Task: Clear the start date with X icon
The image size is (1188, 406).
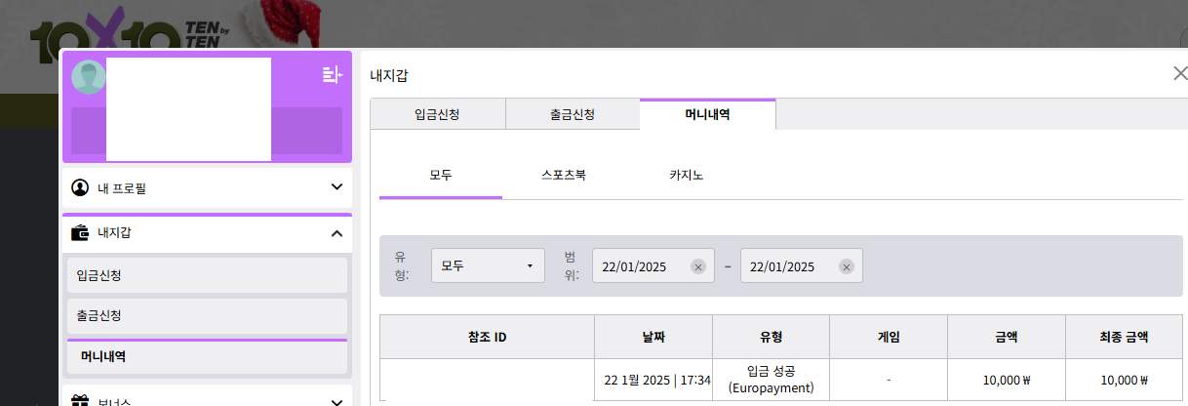Action: point(698,266)
